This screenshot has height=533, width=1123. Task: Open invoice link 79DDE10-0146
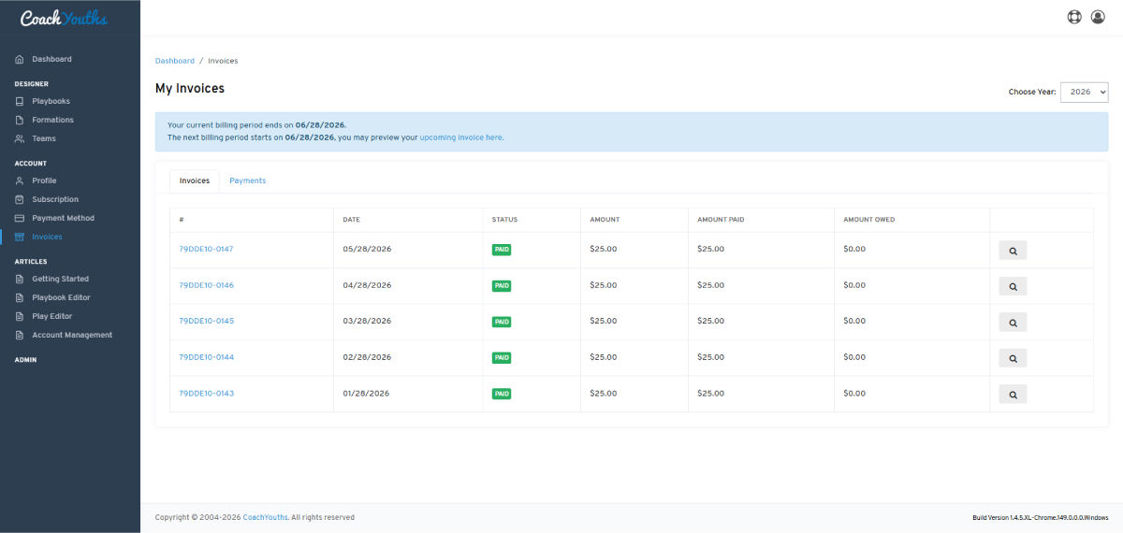point(206,285)
